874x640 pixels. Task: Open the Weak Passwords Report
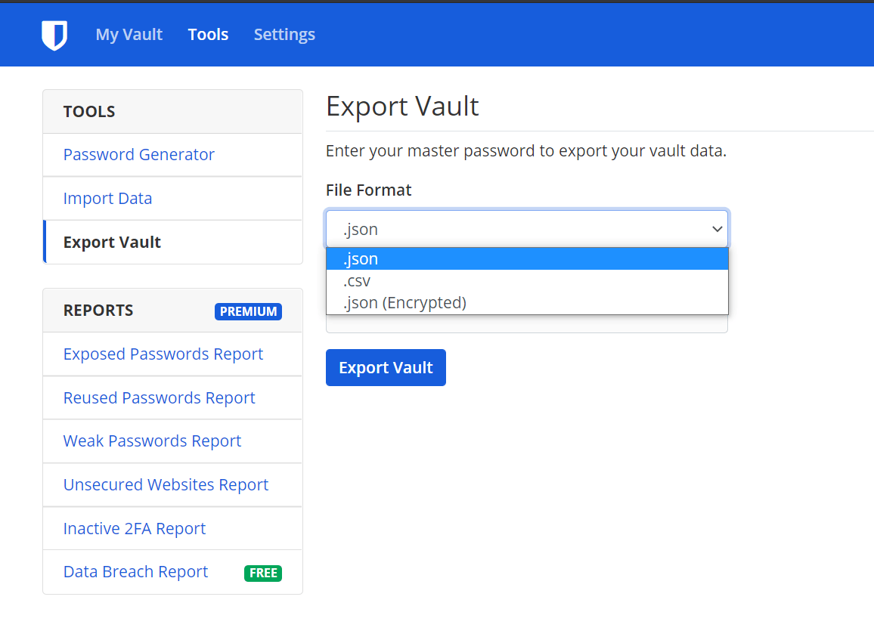[x=152, y=441]
